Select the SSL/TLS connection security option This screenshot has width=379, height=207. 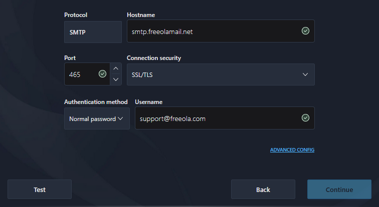coord(211,74)
